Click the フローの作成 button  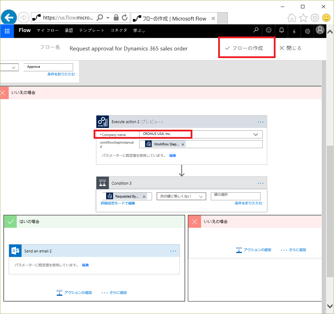click(x=244, y=48)
